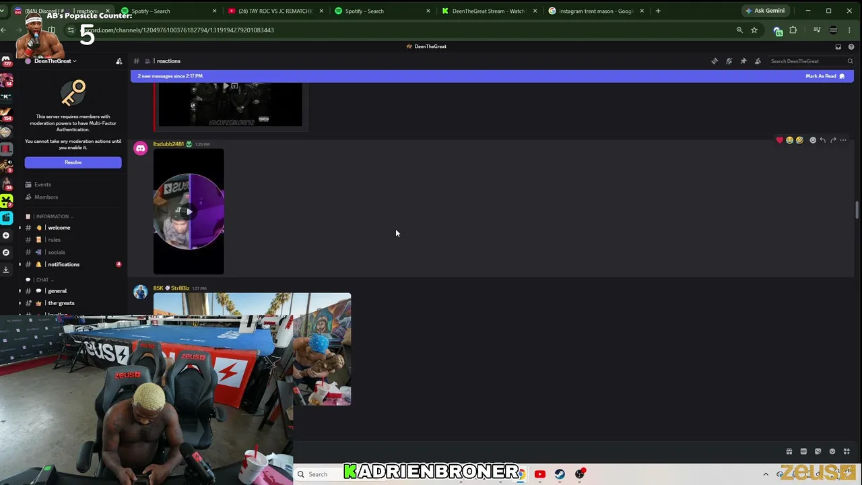Image resolution: width=862 pixels, height=485 pixels.
Task: Click the VPN extension icon with US badge
Action: point(778,30)
